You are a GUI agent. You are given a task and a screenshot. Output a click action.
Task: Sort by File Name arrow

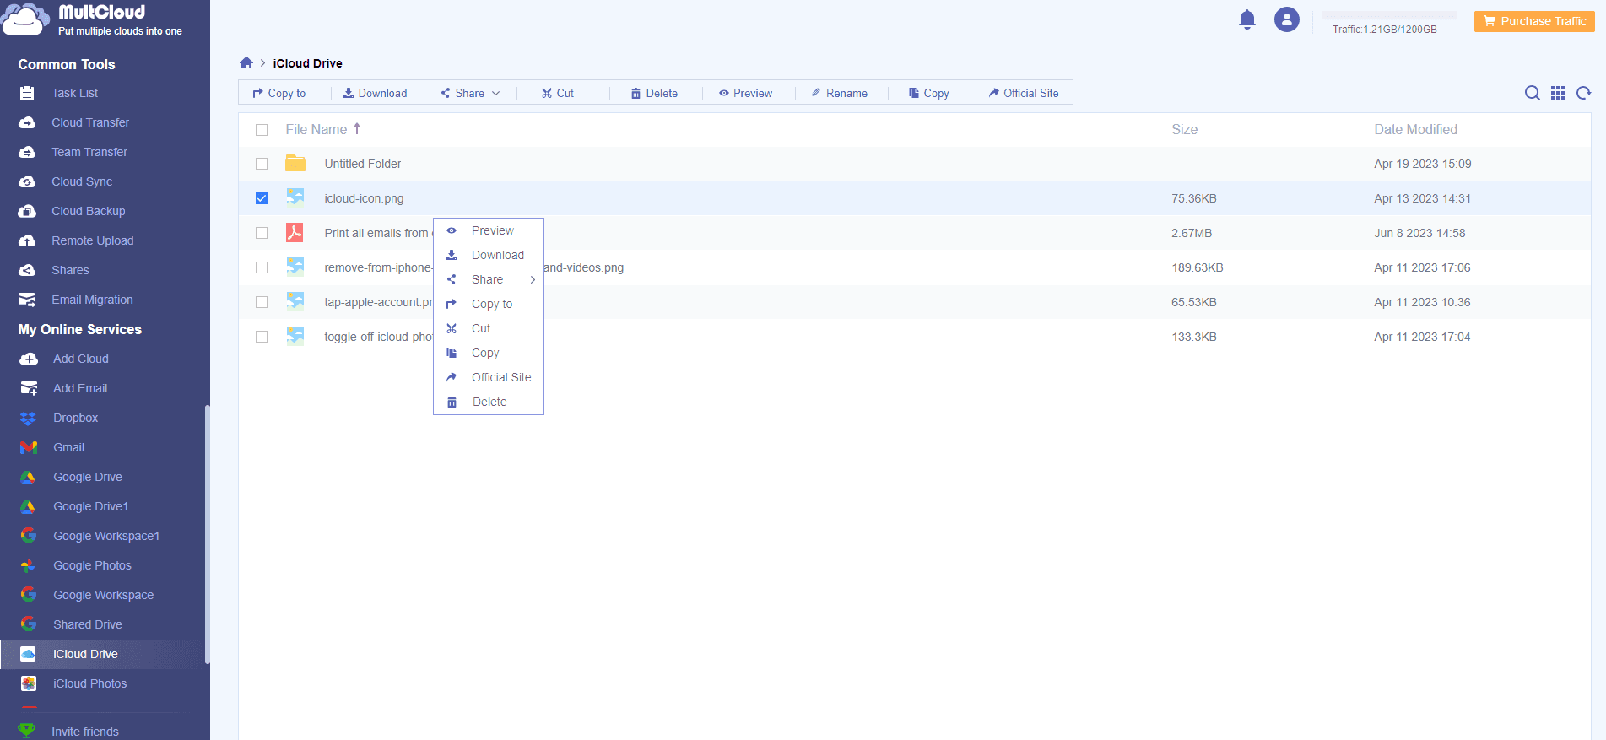[357, 128]
